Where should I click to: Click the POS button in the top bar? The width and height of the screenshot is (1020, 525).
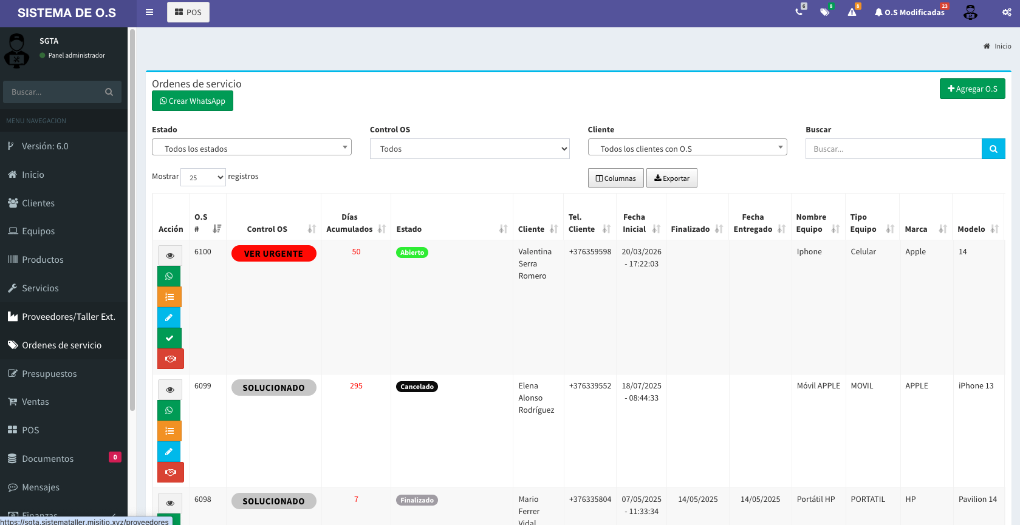point(188,12)
